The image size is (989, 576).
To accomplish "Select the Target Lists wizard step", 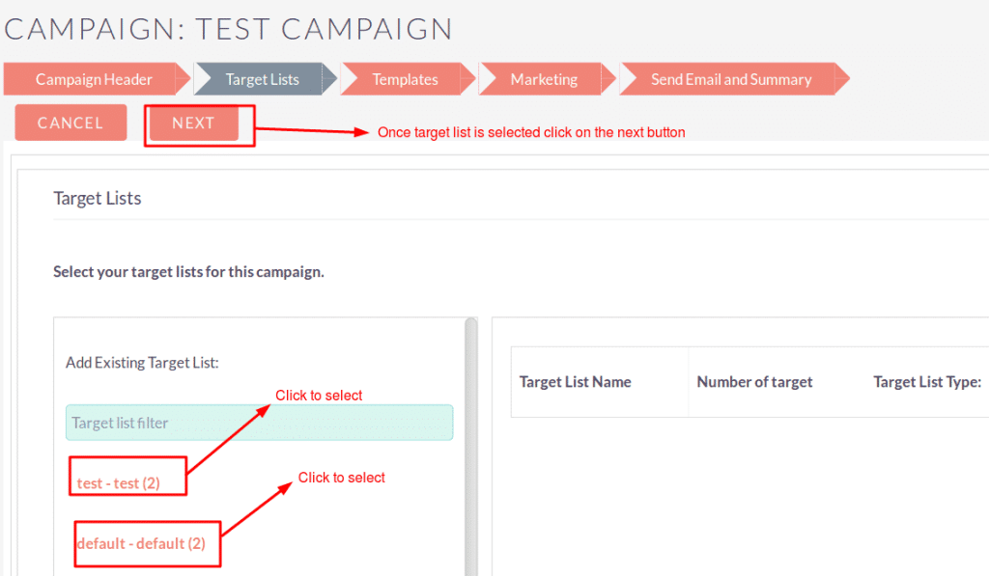I will [265, 79].
